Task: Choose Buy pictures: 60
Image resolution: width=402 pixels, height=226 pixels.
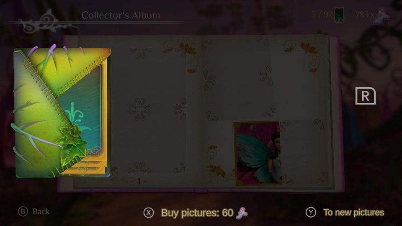Action: [197, 213]
